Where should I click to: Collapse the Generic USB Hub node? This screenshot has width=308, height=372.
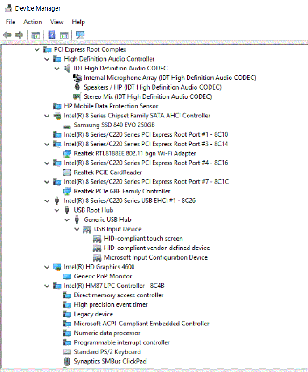coord(67,220)
